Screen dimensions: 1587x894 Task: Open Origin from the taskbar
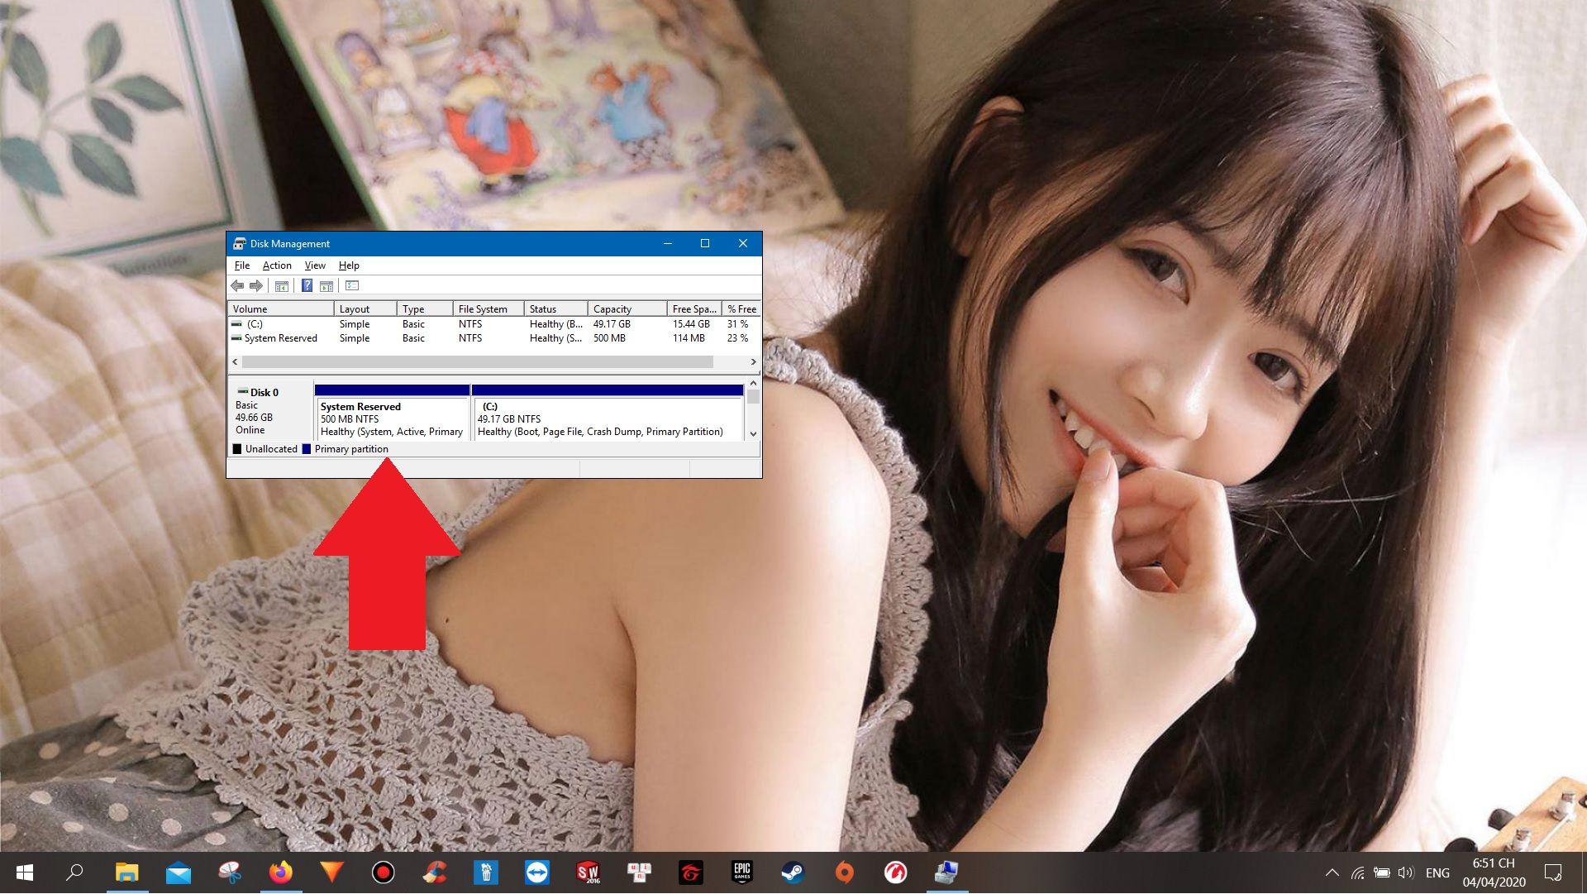coord(844,872)
